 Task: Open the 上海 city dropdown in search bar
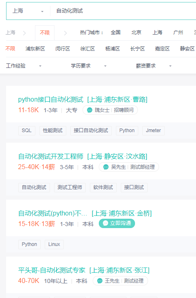[x=28, y=11]
